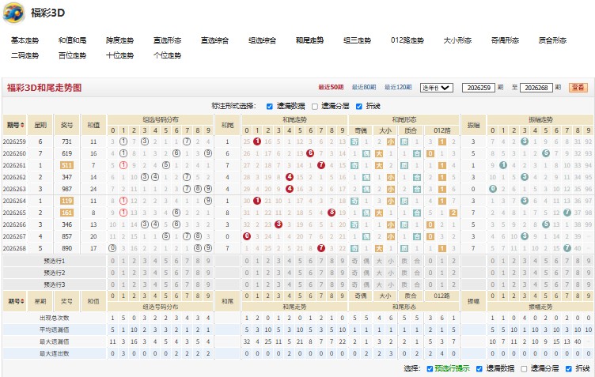Click the 大 tag in row 2026260
This screenshot has width=595, height=377.
[379, 153]
